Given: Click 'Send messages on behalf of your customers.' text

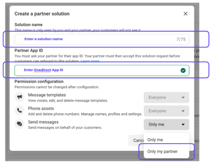Looking at the screenshot, I should pyautogui.click(x=65, y=128).
